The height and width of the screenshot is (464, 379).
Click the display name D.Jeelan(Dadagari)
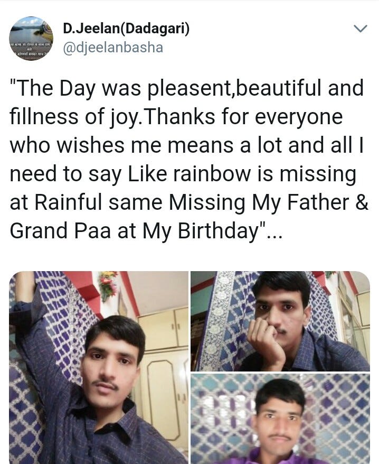(126, 29)
